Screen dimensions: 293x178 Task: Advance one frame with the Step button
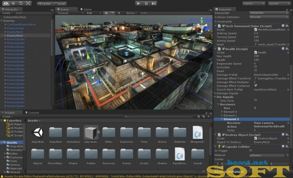tap(153, 3)
